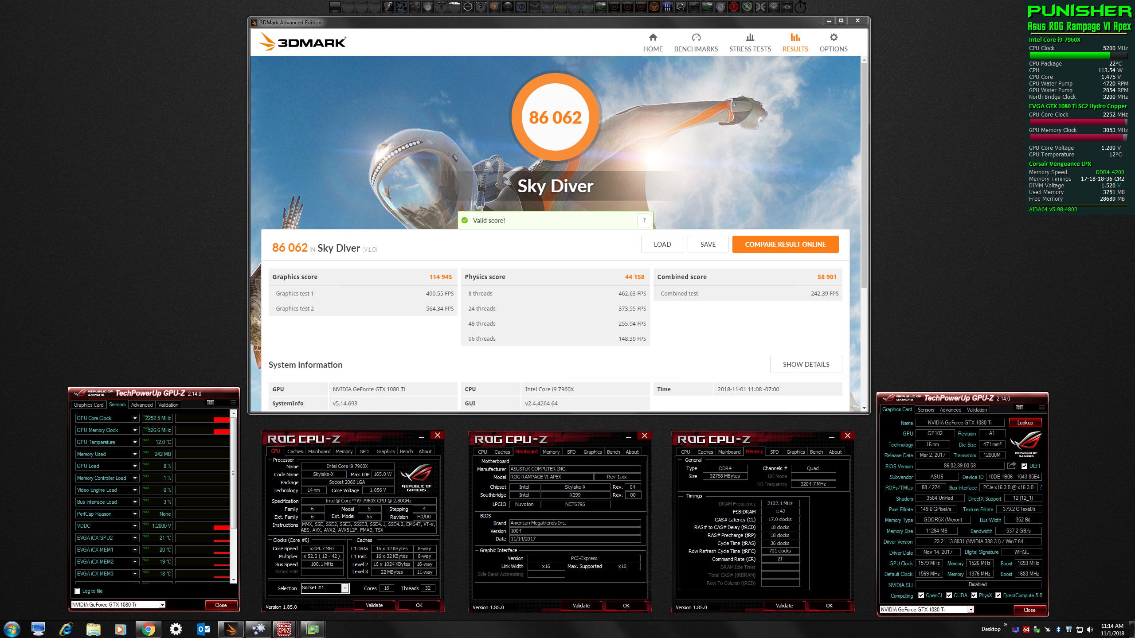
Task: Switch to RESULTS tab in 3DMark
Action: pos(795,43)
